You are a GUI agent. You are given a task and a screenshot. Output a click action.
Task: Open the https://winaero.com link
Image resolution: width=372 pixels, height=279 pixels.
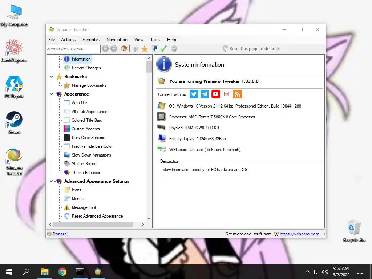click(x=299, y=234)
